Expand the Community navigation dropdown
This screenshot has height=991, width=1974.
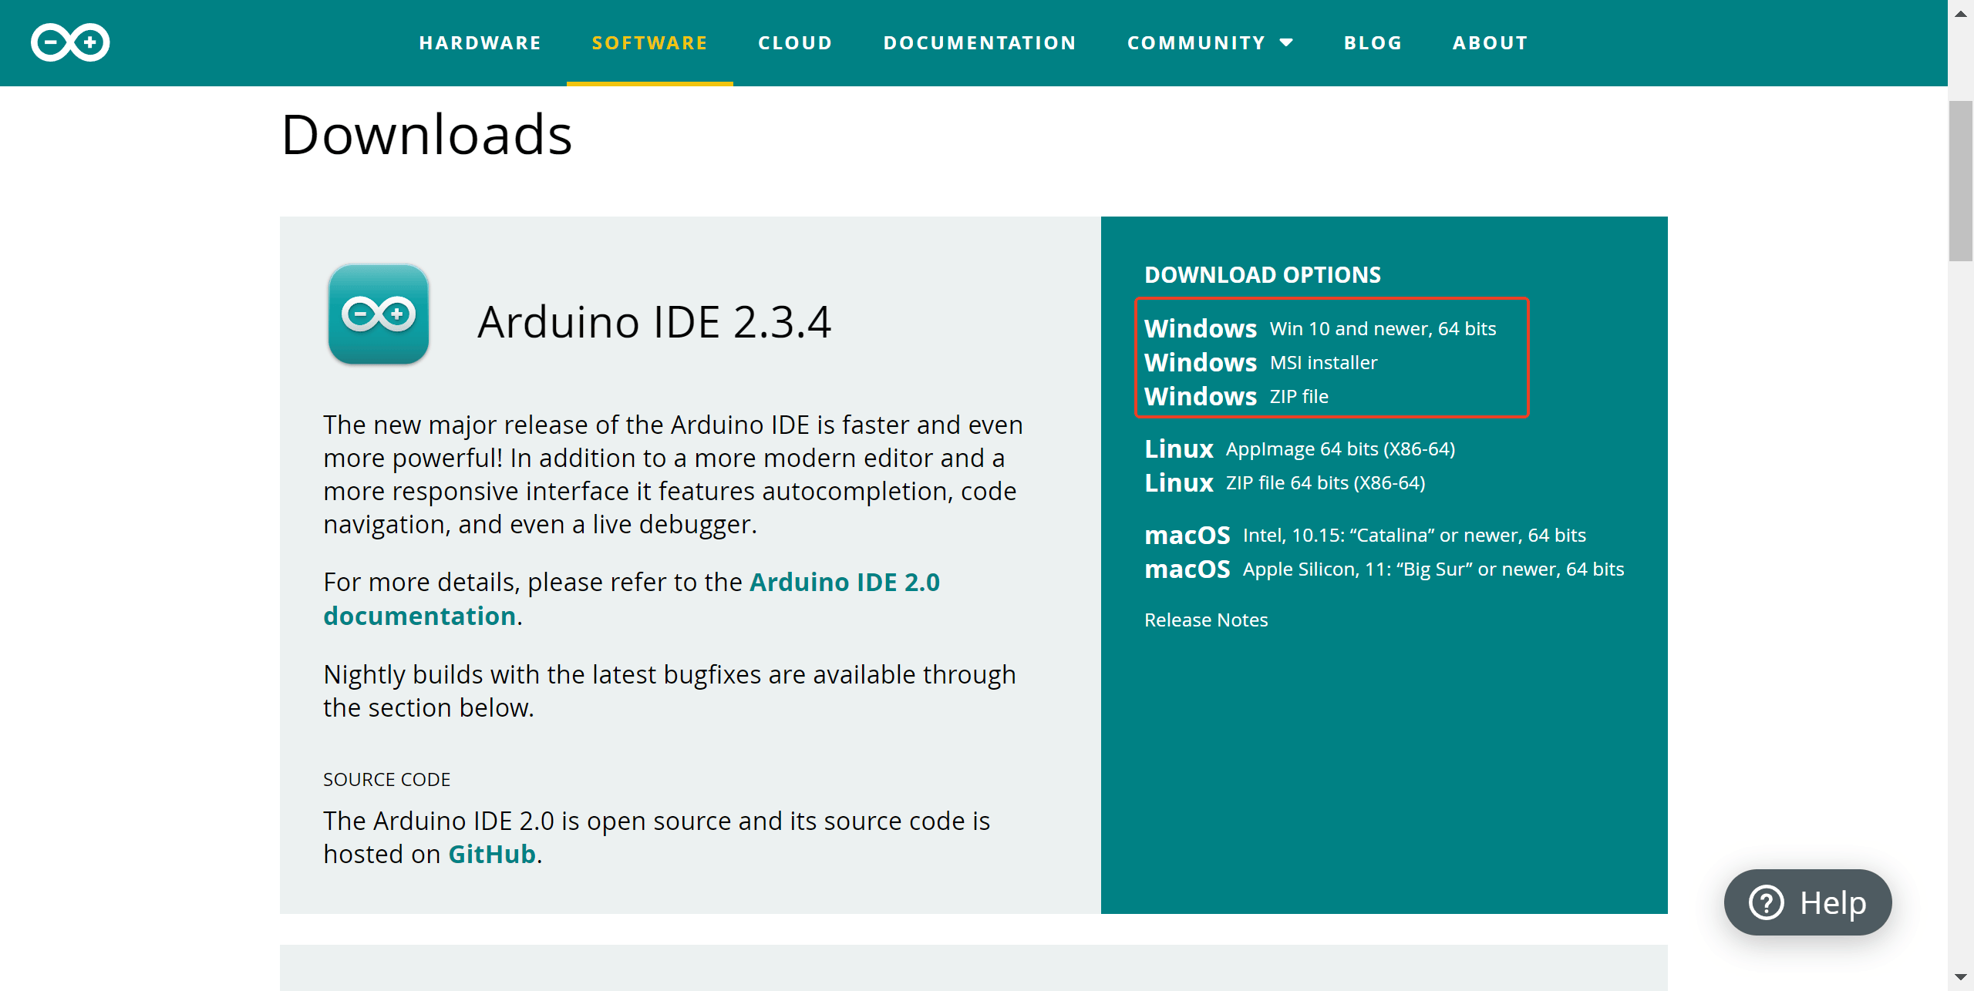[1210, 42]
